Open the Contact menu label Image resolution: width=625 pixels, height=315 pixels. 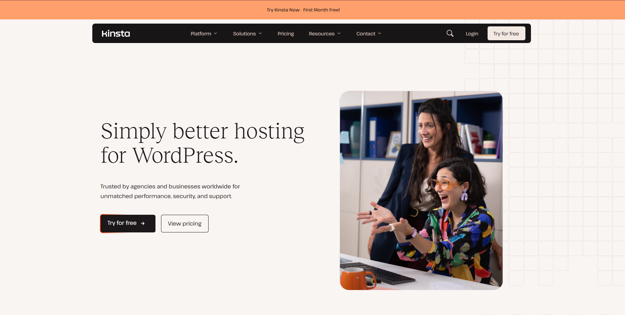tap(365, 34)
